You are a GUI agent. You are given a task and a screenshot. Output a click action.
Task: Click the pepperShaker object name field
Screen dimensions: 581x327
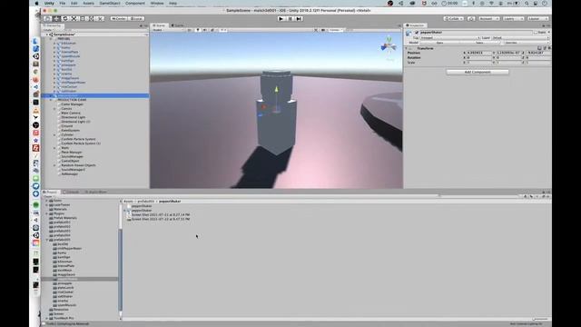pos(476,33)
